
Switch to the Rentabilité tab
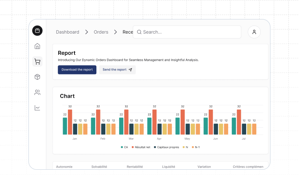[x=135, y=166]
